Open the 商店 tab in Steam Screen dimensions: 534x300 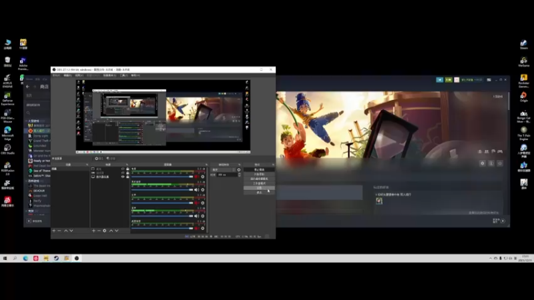(44, 87)
